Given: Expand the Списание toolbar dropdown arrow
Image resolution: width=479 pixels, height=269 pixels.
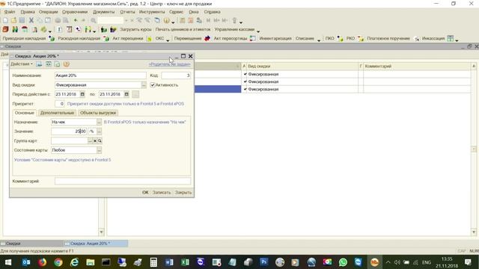Looking at the screenshot, I should tap(319, 40).
